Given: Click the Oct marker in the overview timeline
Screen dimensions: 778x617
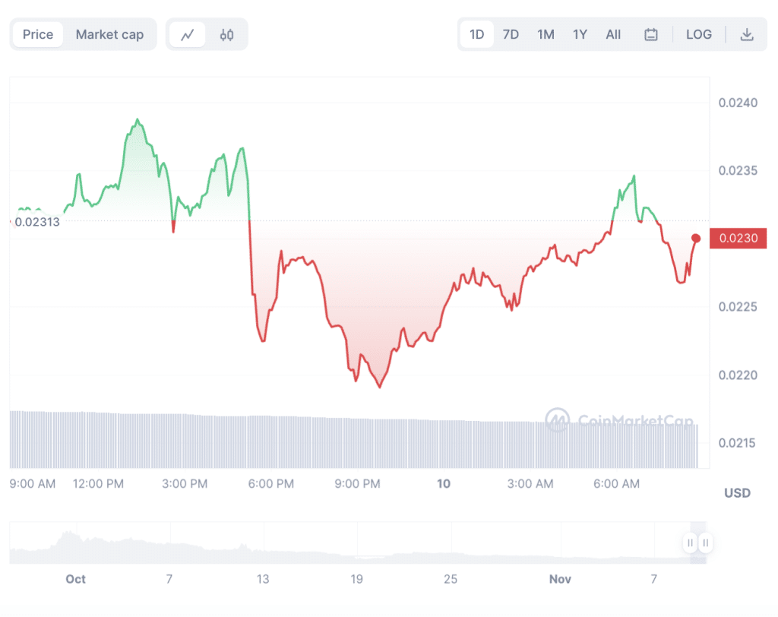Looking at the screenshot, I should (75, 579).
